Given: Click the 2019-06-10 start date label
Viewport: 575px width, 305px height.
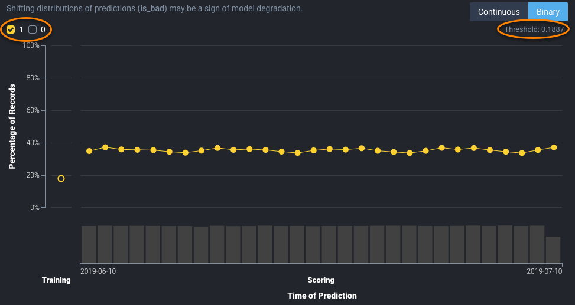Looking at the screenshot, I should (98, 271).
